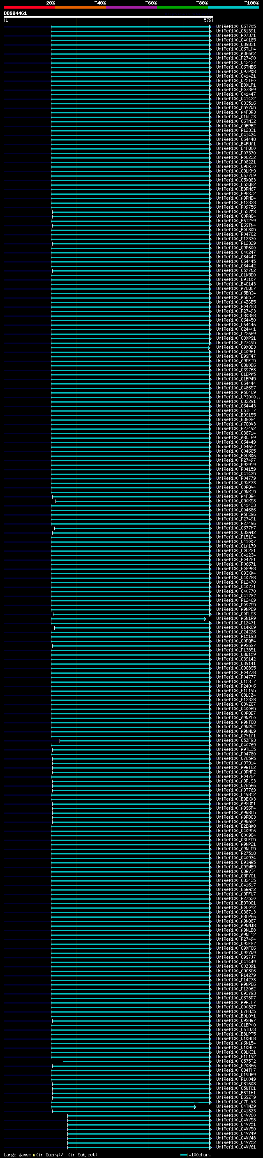263x1158 pixels.
Task: Select the UniRef100_O64448 label
Action: (x=236, y=139)
